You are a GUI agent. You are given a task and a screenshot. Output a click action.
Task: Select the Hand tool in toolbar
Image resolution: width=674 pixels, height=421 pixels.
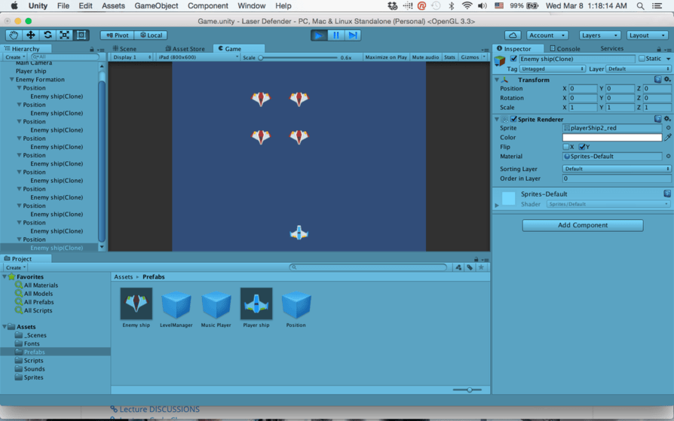coord(14,35)
